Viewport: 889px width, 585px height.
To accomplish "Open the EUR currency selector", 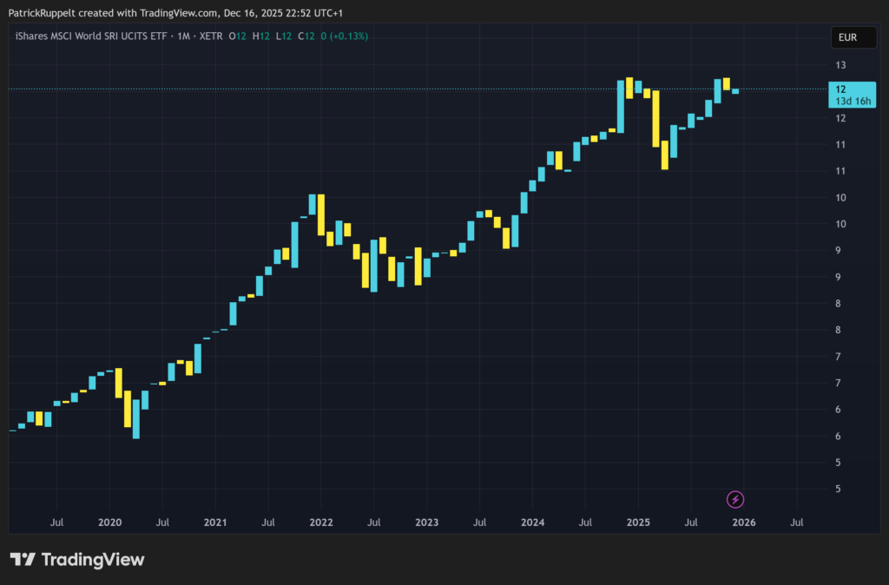I will (x=848, y=37).
